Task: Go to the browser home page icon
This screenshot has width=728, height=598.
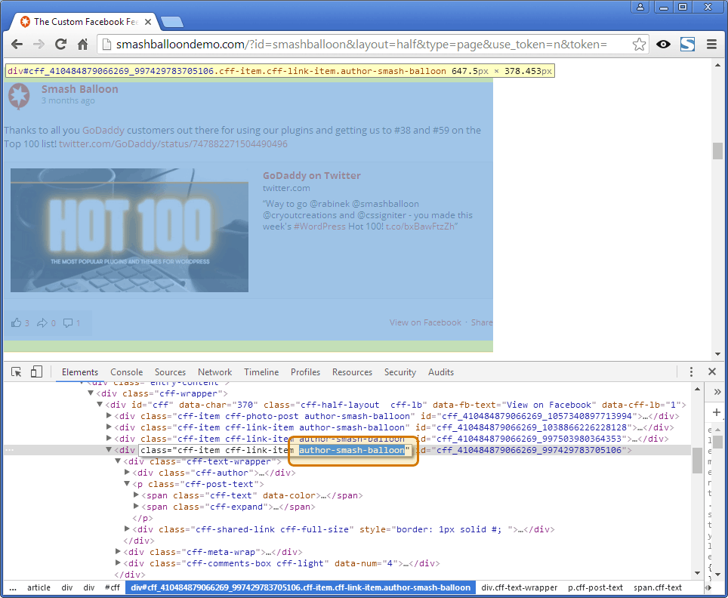Action: (83, 45)
